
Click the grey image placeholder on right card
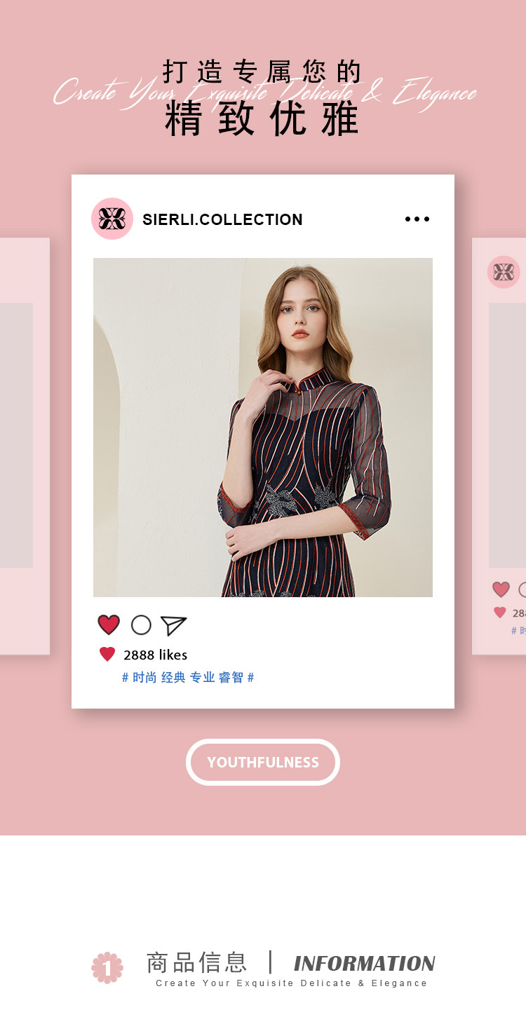[x=507, y=435]
